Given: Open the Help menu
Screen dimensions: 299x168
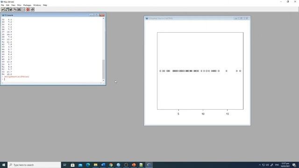Looking at the screenshot, I should tap(45, 5).
